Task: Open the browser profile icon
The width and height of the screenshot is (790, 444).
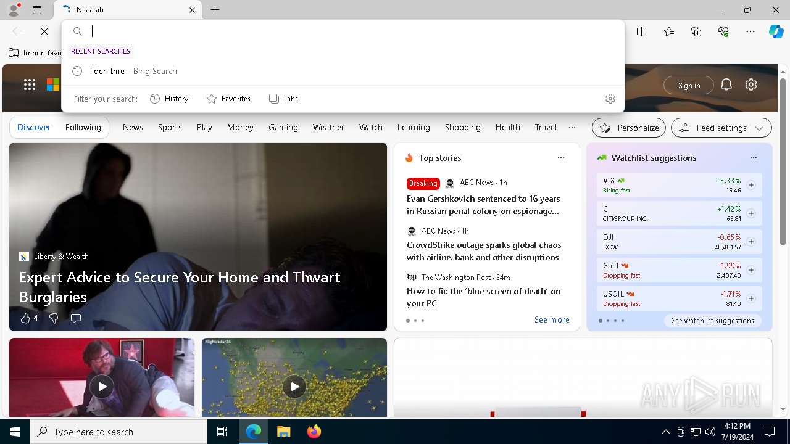Action: pos(13,10)
